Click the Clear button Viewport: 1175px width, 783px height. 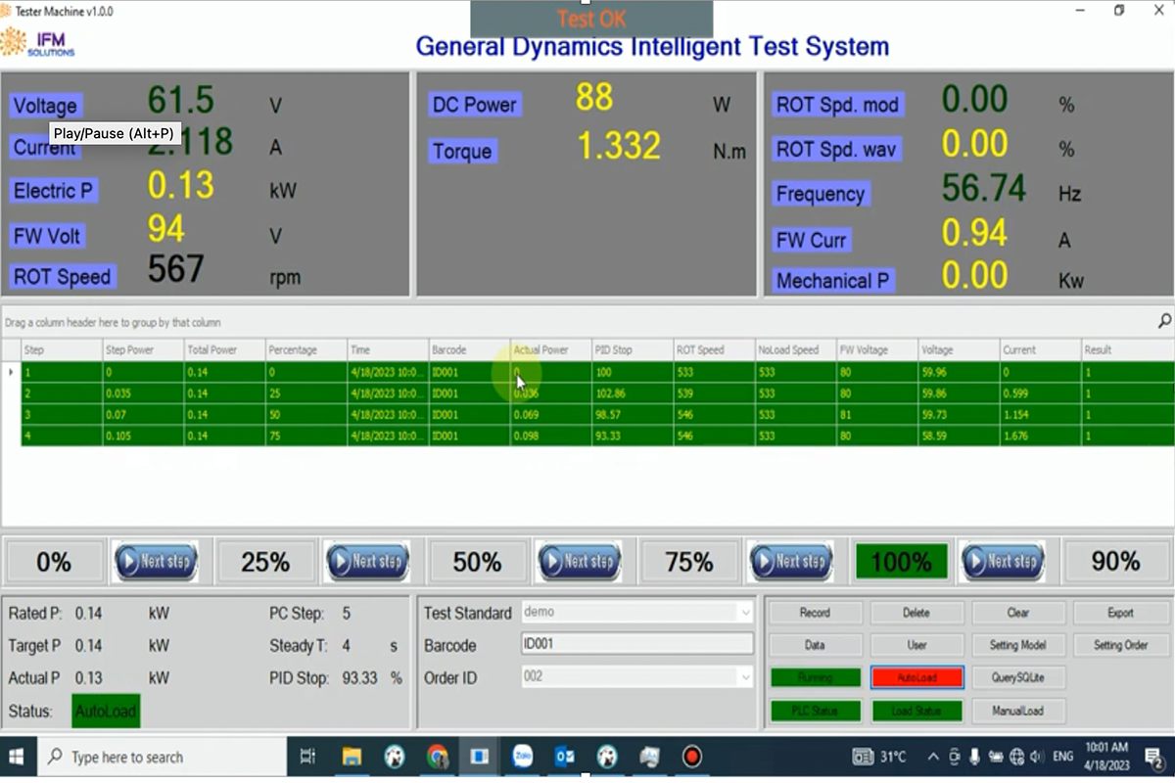coord(1018,613)
